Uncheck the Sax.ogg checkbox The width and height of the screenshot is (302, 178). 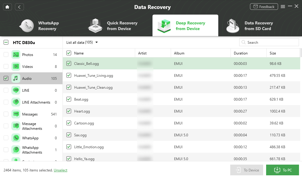click(69, 135)
